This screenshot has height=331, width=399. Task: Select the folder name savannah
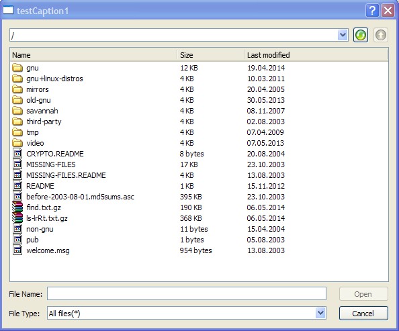pyautogui.click(x=42, y=111)
